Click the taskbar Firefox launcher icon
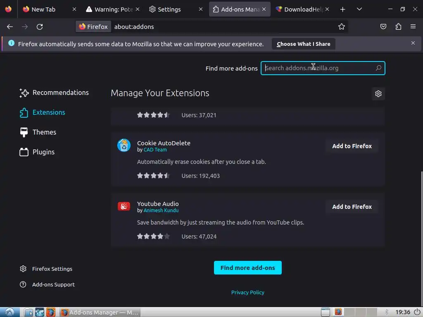Screen dimensions: 423x317 (x=51, y=312)
